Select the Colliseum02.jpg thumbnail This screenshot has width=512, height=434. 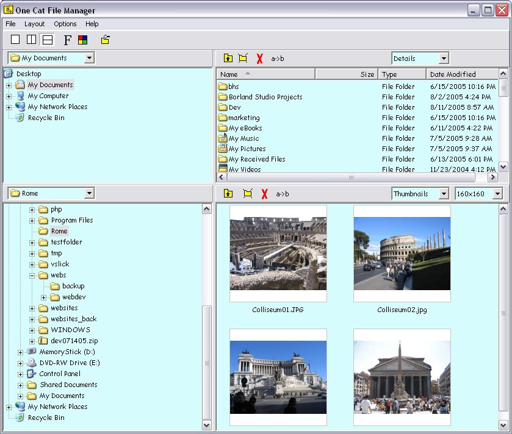pos(402,254)
